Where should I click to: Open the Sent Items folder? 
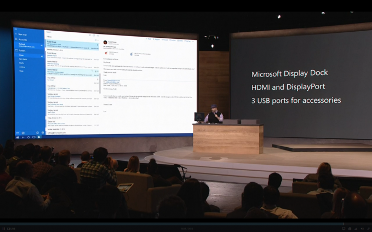click(23, 59)
